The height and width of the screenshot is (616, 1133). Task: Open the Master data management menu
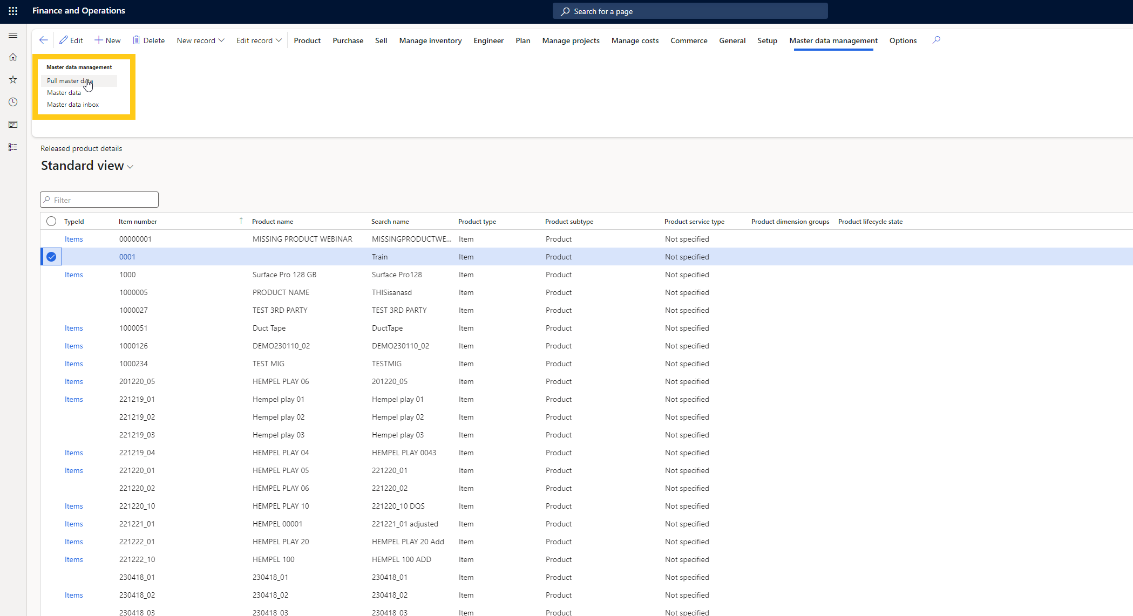832,40
